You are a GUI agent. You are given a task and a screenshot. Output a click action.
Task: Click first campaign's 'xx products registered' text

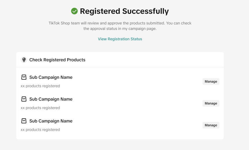(40, 86)
